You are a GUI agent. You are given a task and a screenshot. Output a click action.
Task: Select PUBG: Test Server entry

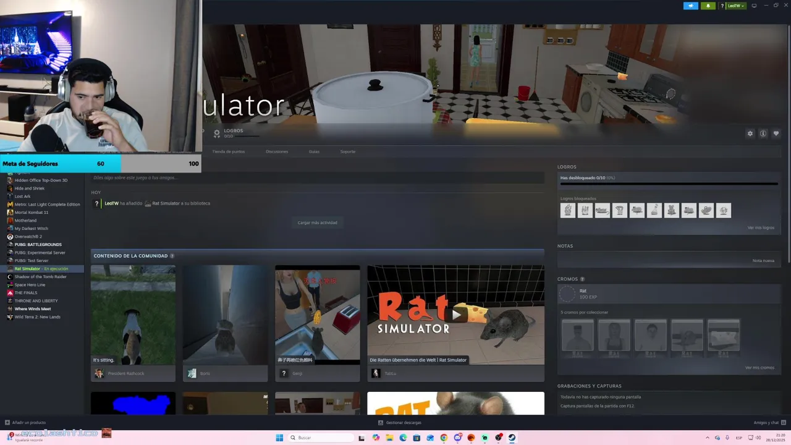pos(32,261)
